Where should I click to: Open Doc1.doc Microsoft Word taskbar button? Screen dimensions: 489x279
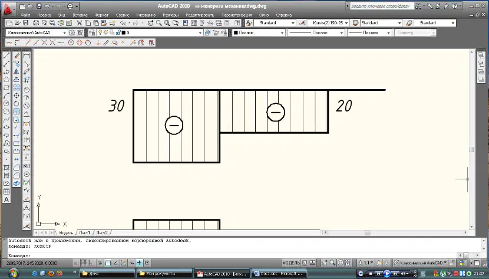279,273
